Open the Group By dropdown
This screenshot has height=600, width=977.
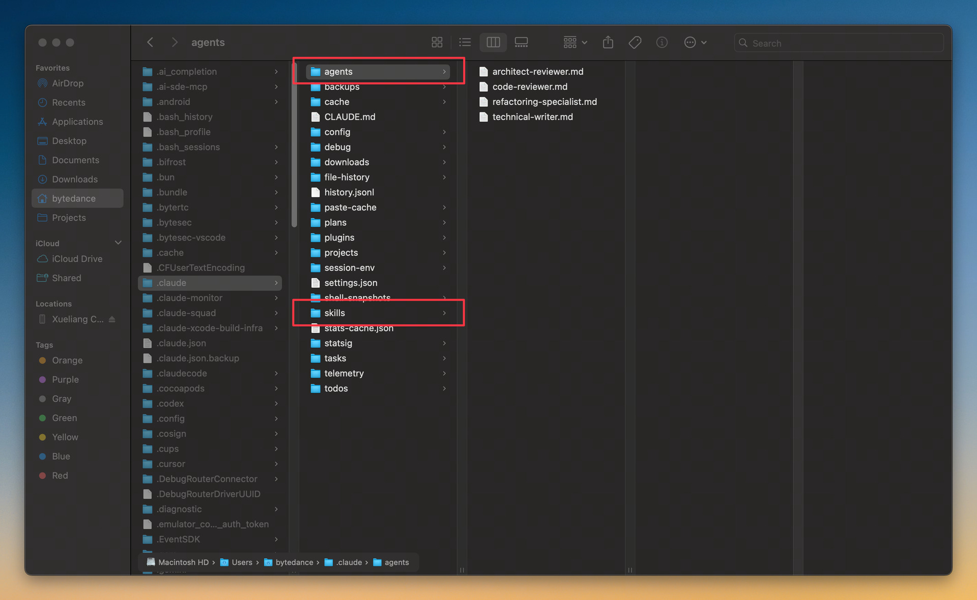tap(575, 43)
